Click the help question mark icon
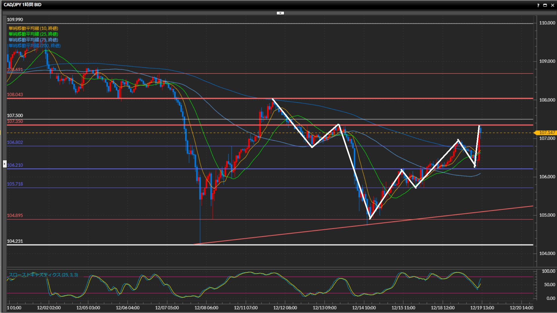The width and height of the screenshot is (557, 313). (538, 5)
